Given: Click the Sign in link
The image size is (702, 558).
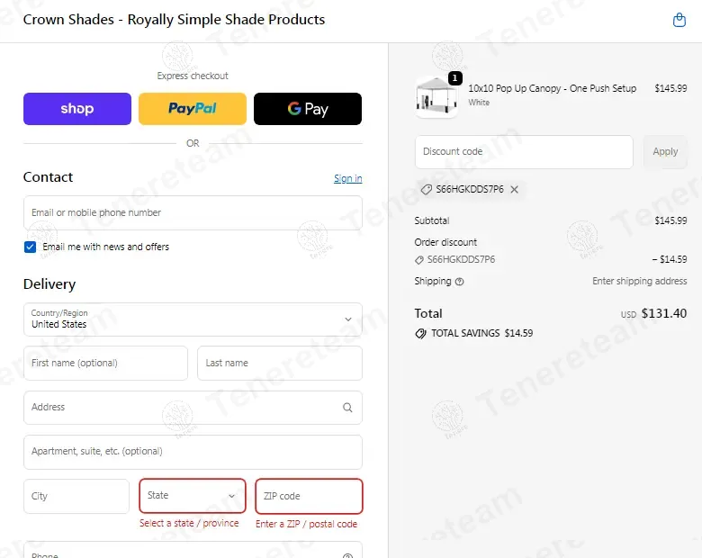Looking at the screenshot, I should pos(347,178).
